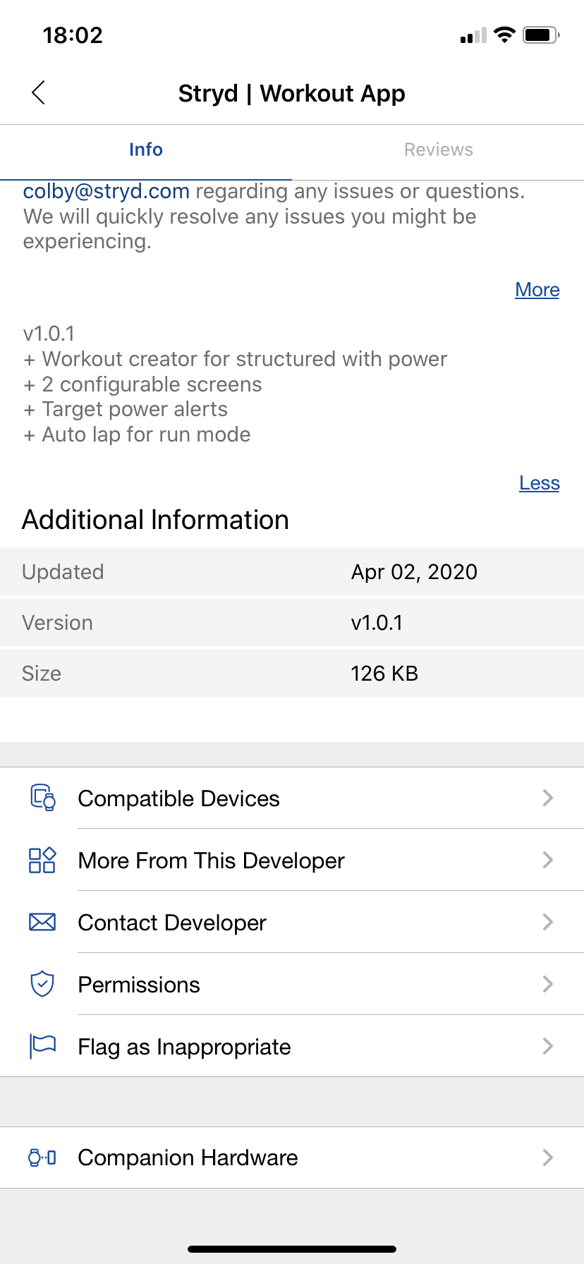Tap the Contact Developer envelope icon
Image resolution: width=584 pixels, height=1264 pixels.
point(42,922)
